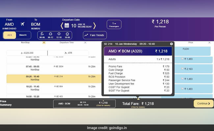This screenshot has height=131, width=214.
Task: Go to next departure date arrow
Action: click(94, 26)
